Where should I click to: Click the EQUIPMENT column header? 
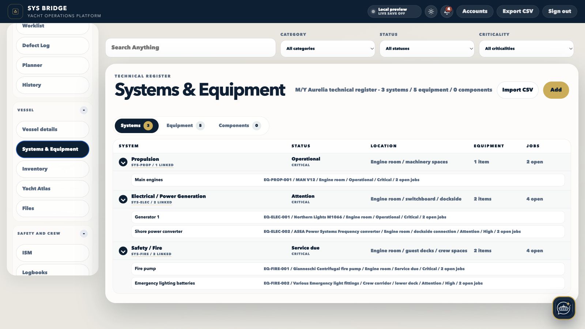pyautogui.click(x=489, y=146)
